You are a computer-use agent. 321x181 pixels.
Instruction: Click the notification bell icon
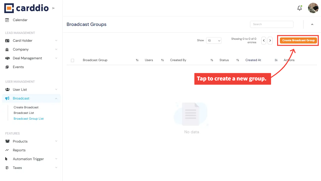(x=299, y=8)
